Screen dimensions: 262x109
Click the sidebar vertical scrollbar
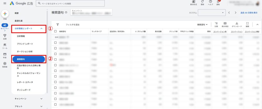tap(47, 52)
